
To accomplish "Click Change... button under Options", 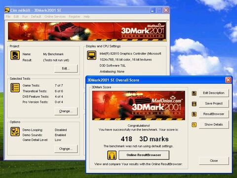I will (x=66, y=149).
